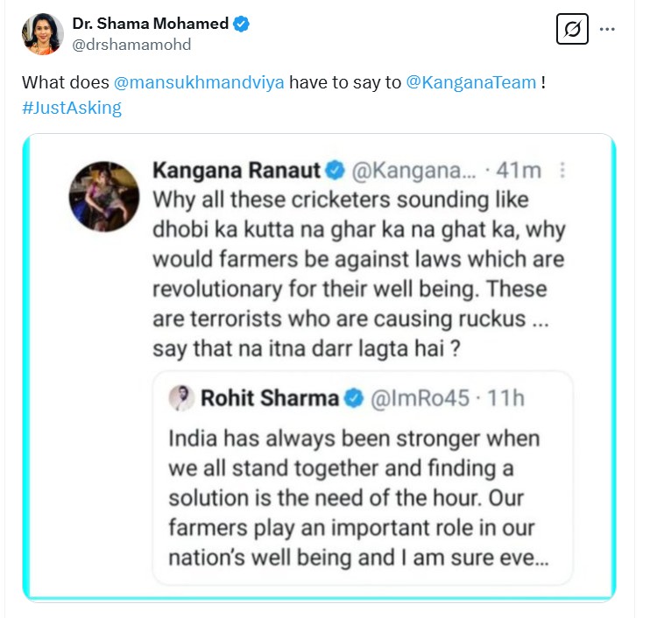The width and height of the screenshot is (650, 618).
Task: Click the verified badge next to Rohit Sharma
Action: coord(353,398)
